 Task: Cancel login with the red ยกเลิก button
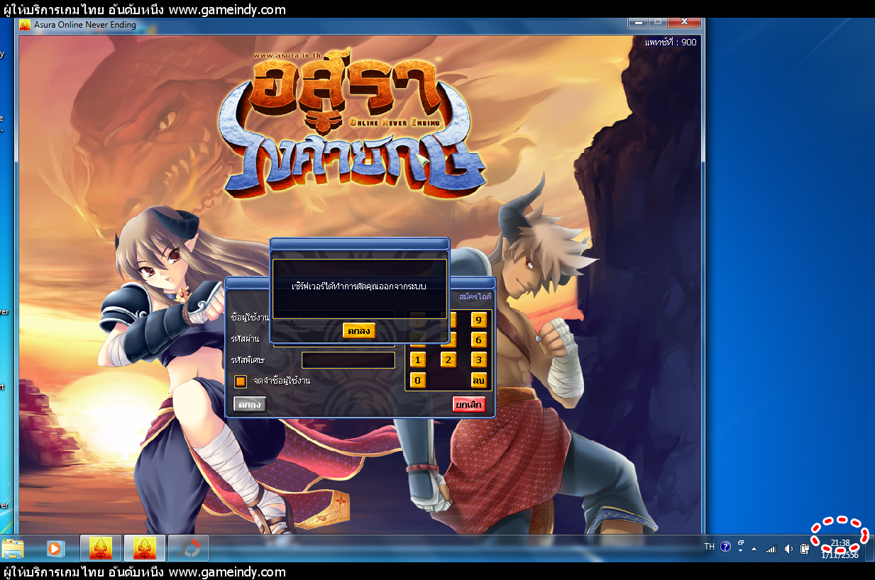pos(469,404)
